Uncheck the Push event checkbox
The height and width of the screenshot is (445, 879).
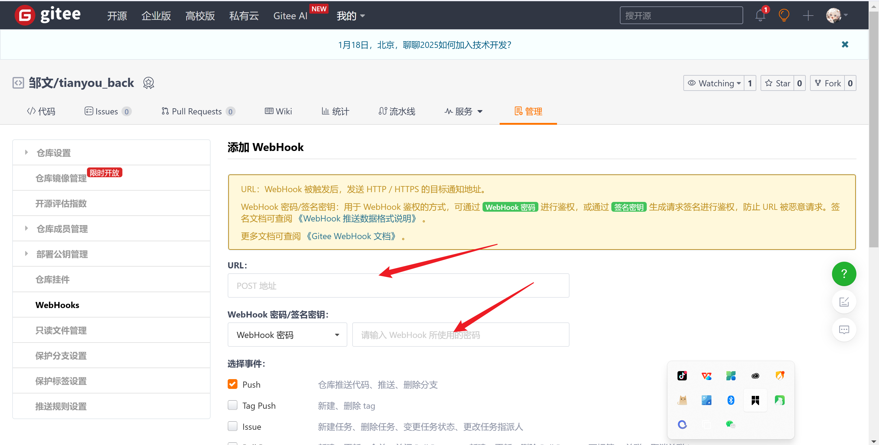pyautogui.click(x=232, y=384)
